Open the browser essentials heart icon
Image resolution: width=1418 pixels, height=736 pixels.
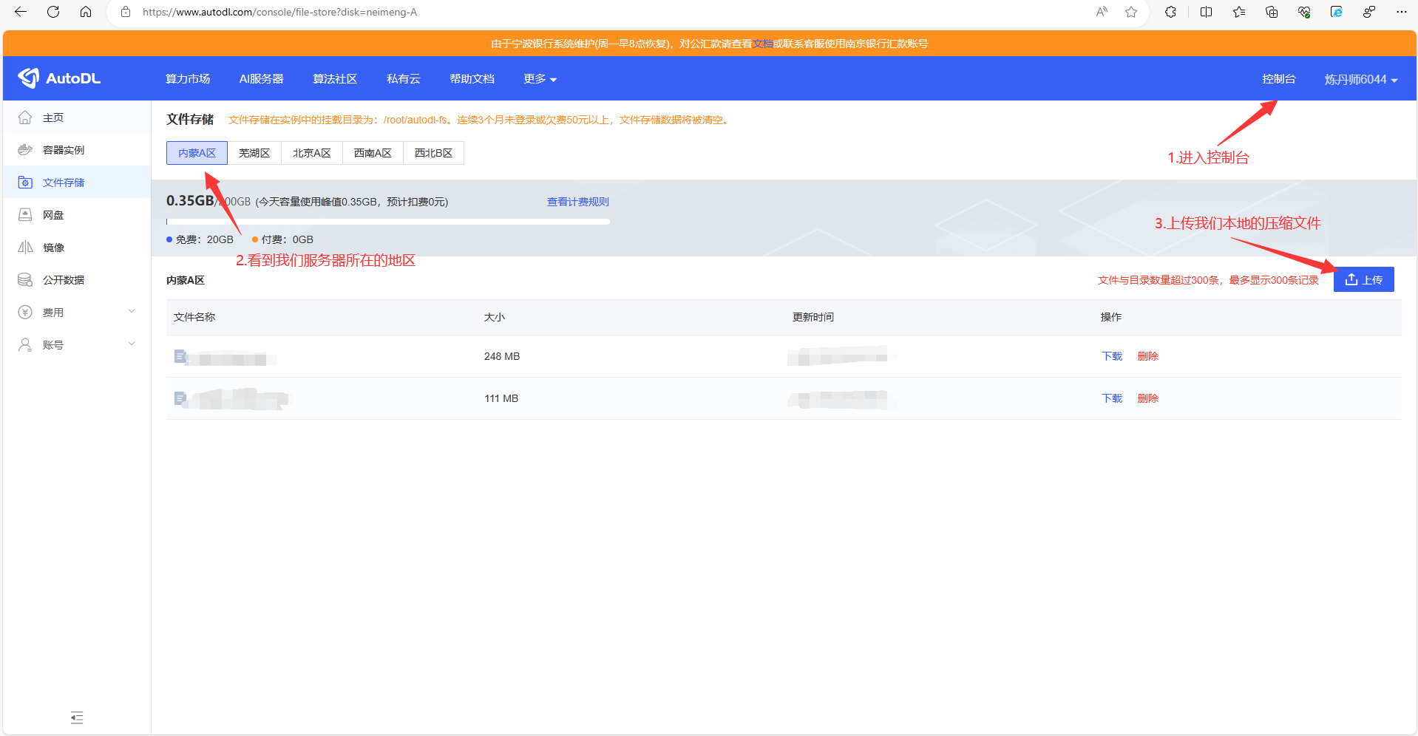coord(1304,12)
